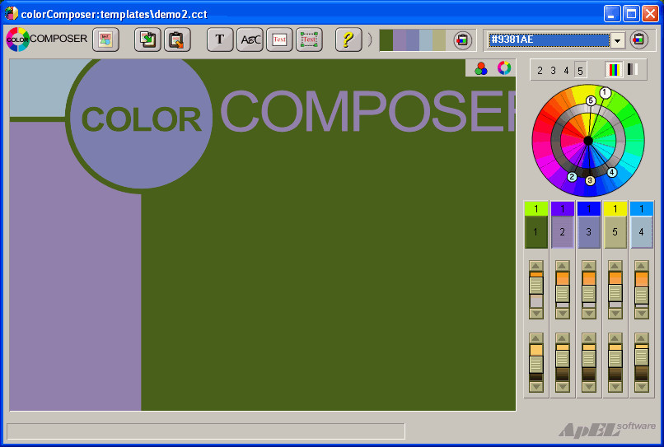Pick the light blue swatch in toolbar palette

(426, 40)
